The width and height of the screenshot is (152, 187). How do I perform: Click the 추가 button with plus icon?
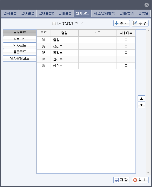click(122, 23)
